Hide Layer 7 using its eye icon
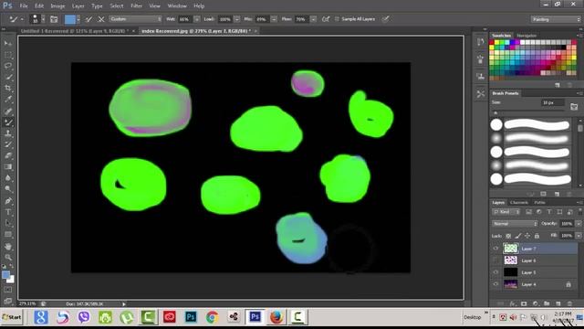Screen dimensions: 584x329 (x=495, y=249)
